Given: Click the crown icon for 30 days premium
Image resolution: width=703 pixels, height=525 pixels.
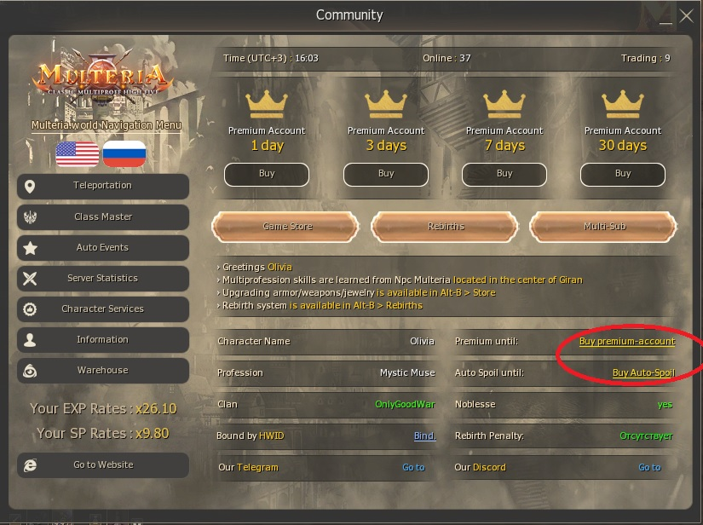Looking at the screenshot, I should pos(623,104).
